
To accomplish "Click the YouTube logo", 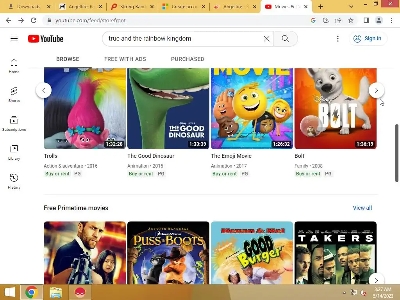I will pos(46,39).
